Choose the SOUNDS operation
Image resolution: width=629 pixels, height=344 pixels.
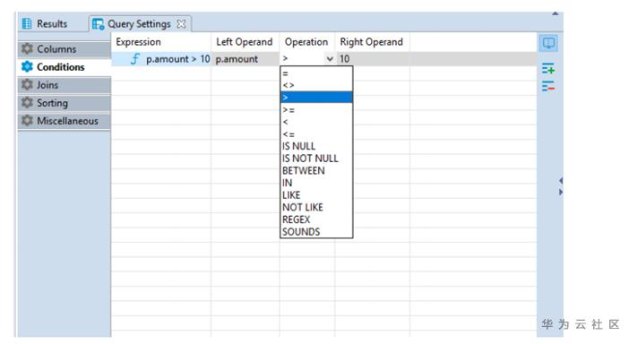(x=316, y=232)
